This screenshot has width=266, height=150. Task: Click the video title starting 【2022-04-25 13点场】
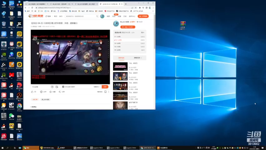(55, 23)
